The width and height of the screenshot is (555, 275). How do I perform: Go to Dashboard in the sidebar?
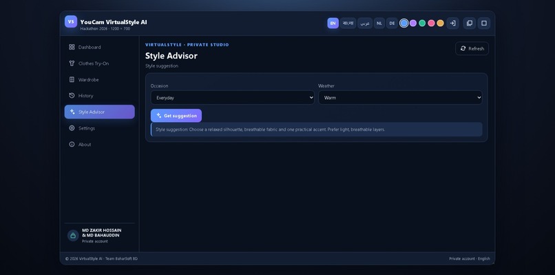point(99,47)
